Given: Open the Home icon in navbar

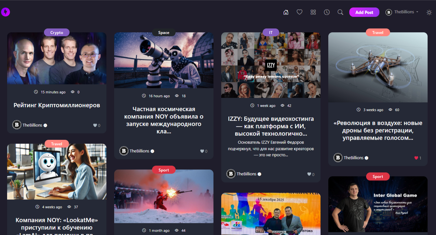Looking at the screenshot, I should pyautogui.click(x=286, y=12).
